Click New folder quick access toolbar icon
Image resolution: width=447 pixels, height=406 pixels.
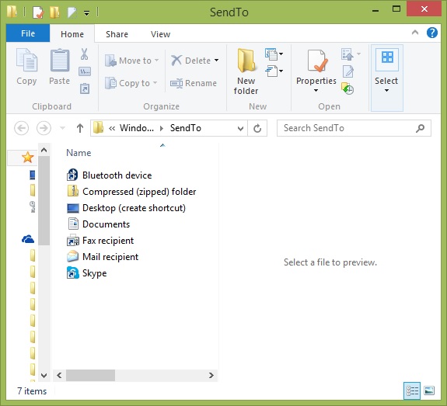[54, 12]
